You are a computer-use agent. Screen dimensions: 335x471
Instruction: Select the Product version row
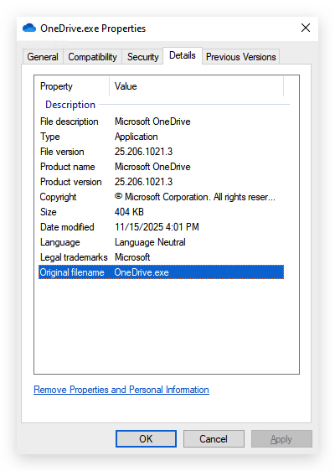click(x=161, y=182)
